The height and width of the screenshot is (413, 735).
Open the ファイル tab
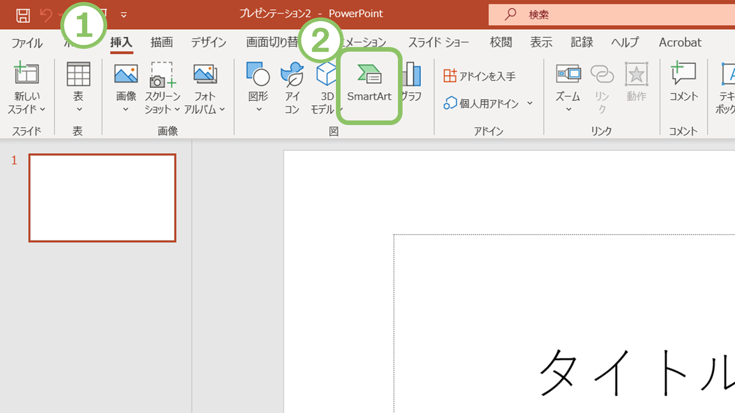click(x=27, y=42)
